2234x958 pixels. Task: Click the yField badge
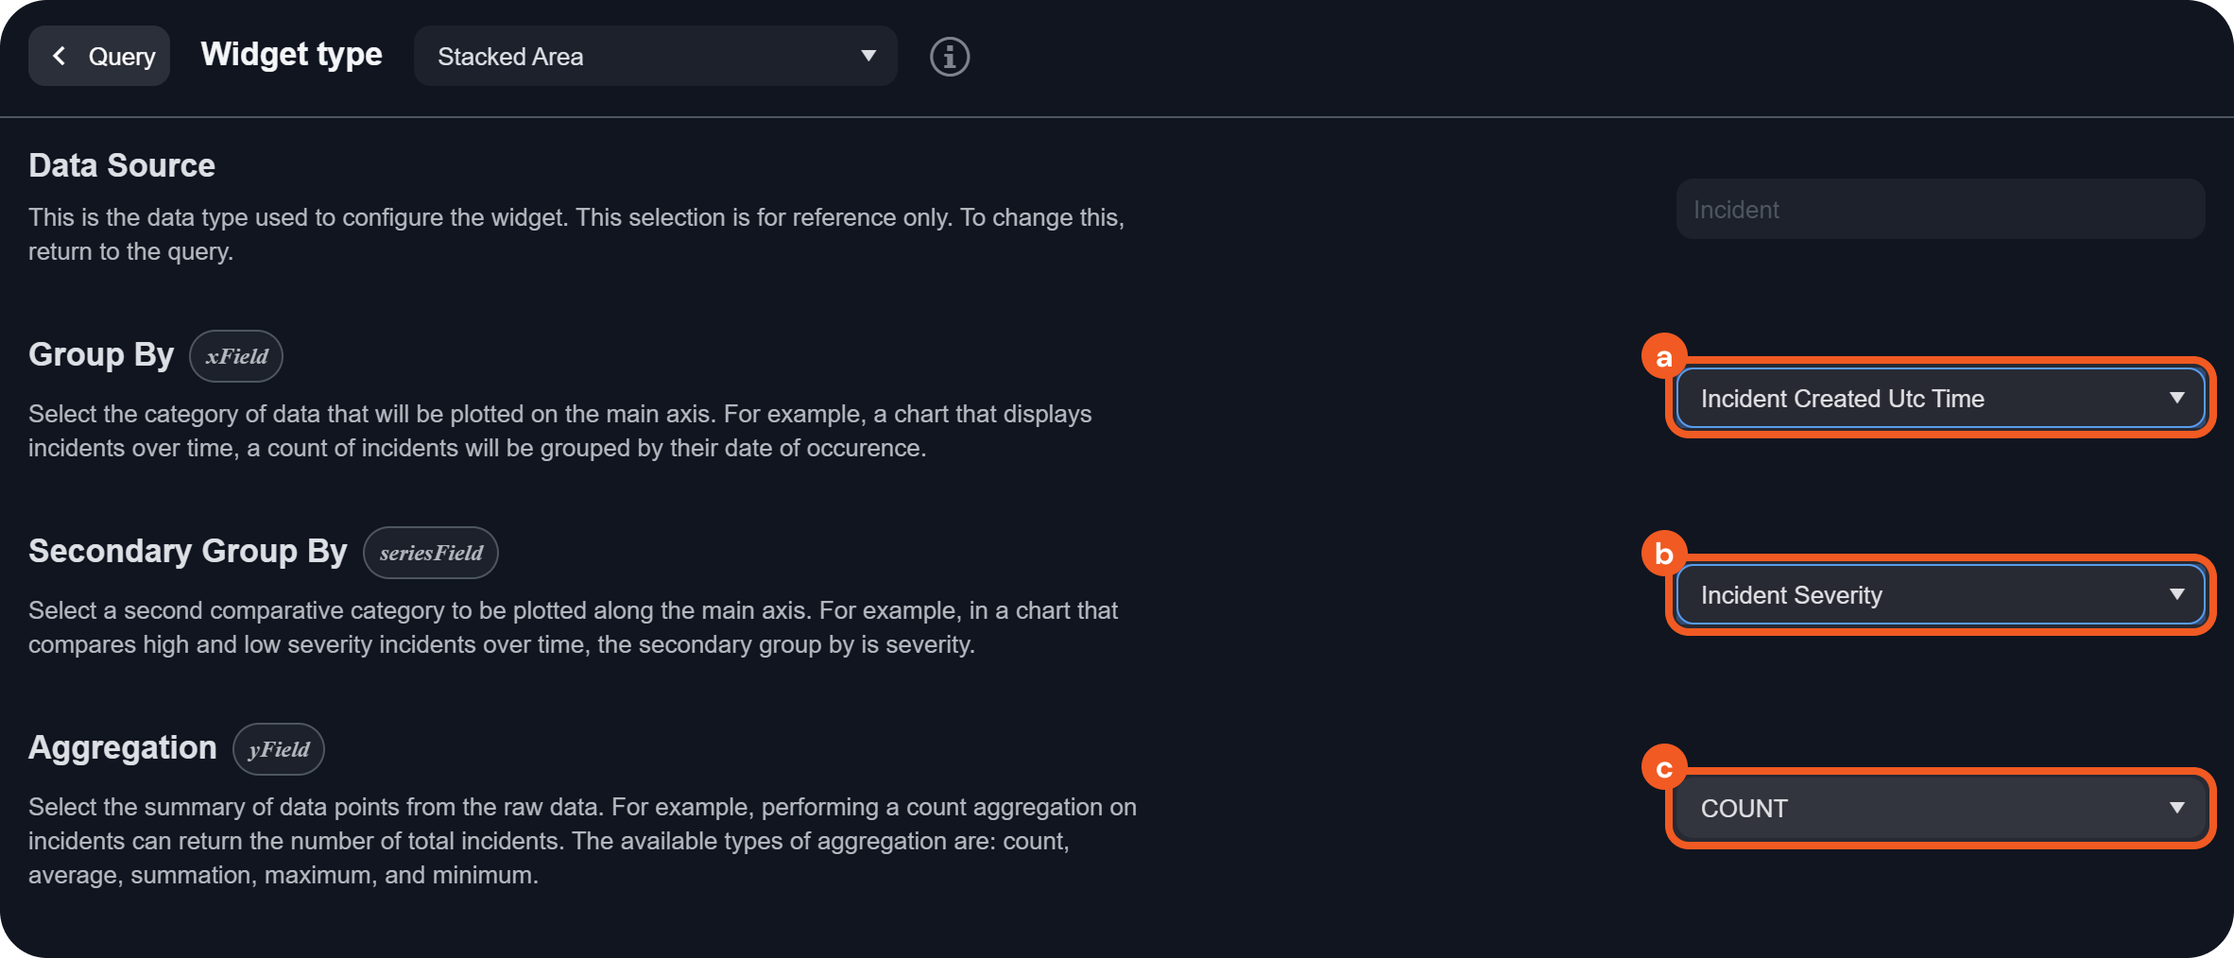tap(279, 749)
